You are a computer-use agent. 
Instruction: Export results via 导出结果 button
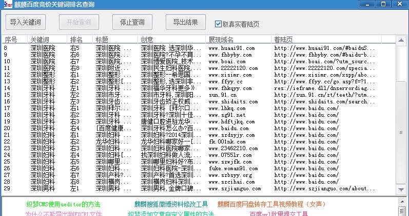185,22
